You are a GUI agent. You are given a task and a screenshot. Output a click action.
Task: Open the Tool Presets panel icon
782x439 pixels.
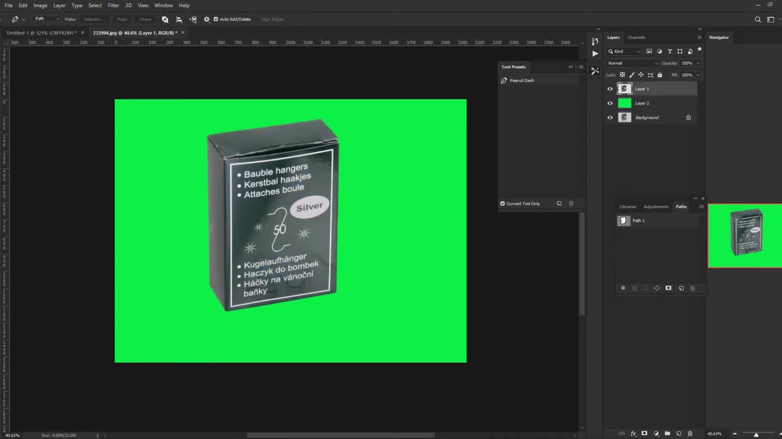(595, 71)
